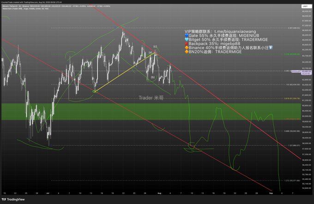
Task: Click the TradingView logo
Action: point(13,199)
